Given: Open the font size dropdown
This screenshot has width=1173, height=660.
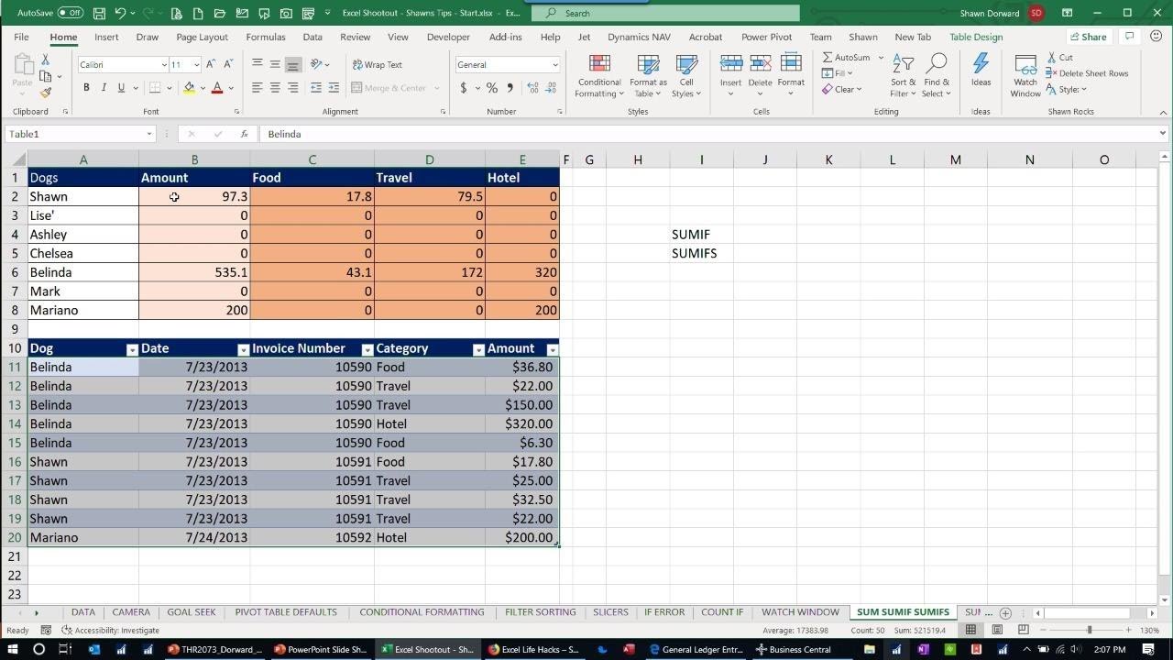Looking at the screenshot, I should pyautogui.click(x=196, y=65).
